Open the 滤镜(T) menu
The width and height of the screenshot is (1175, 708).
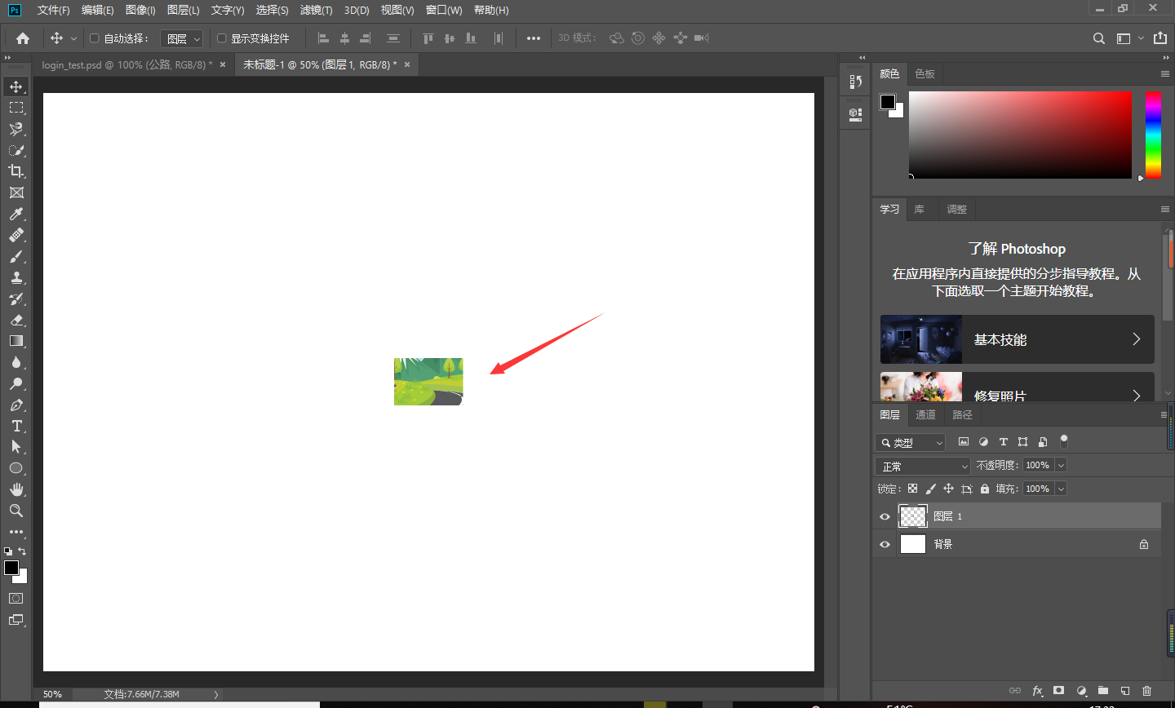point(316,10)
